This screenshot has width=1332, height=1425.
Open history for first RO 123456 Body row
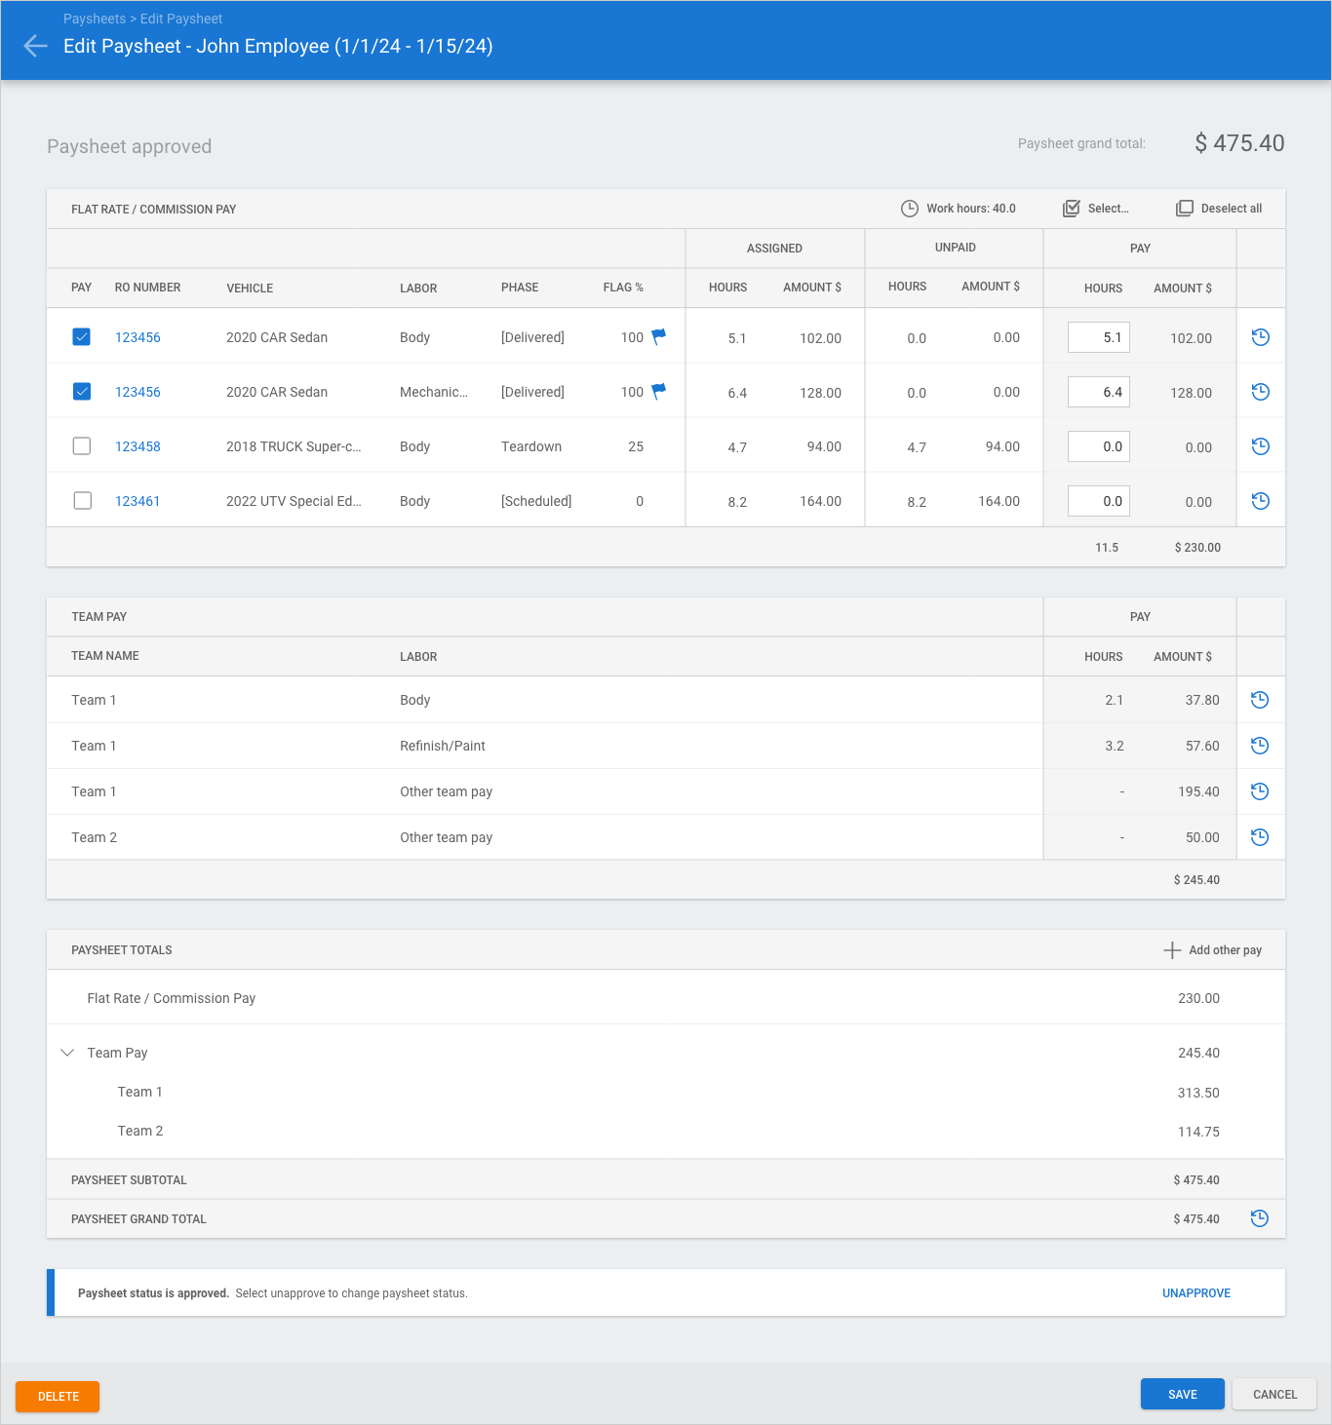1260,337
